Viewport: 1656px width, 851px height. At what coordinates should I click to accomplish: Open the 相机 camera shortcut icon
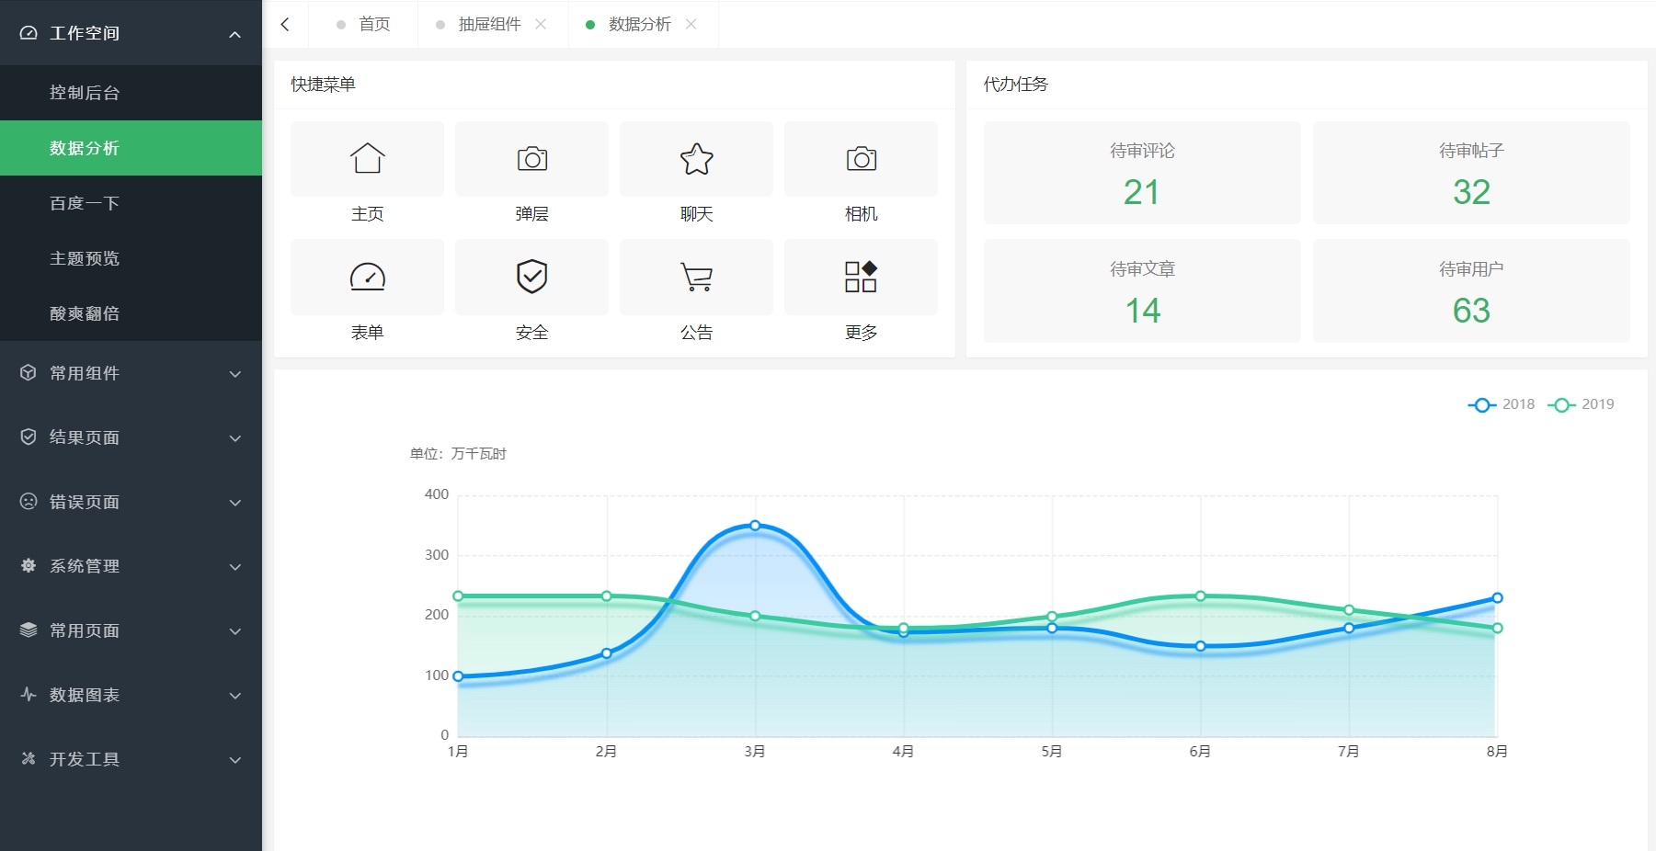861,159
